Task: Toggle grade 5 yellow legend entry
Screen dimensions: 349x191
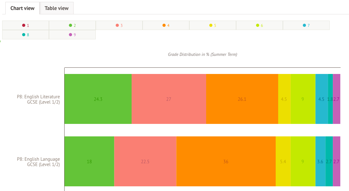Action: click(213, 25)
